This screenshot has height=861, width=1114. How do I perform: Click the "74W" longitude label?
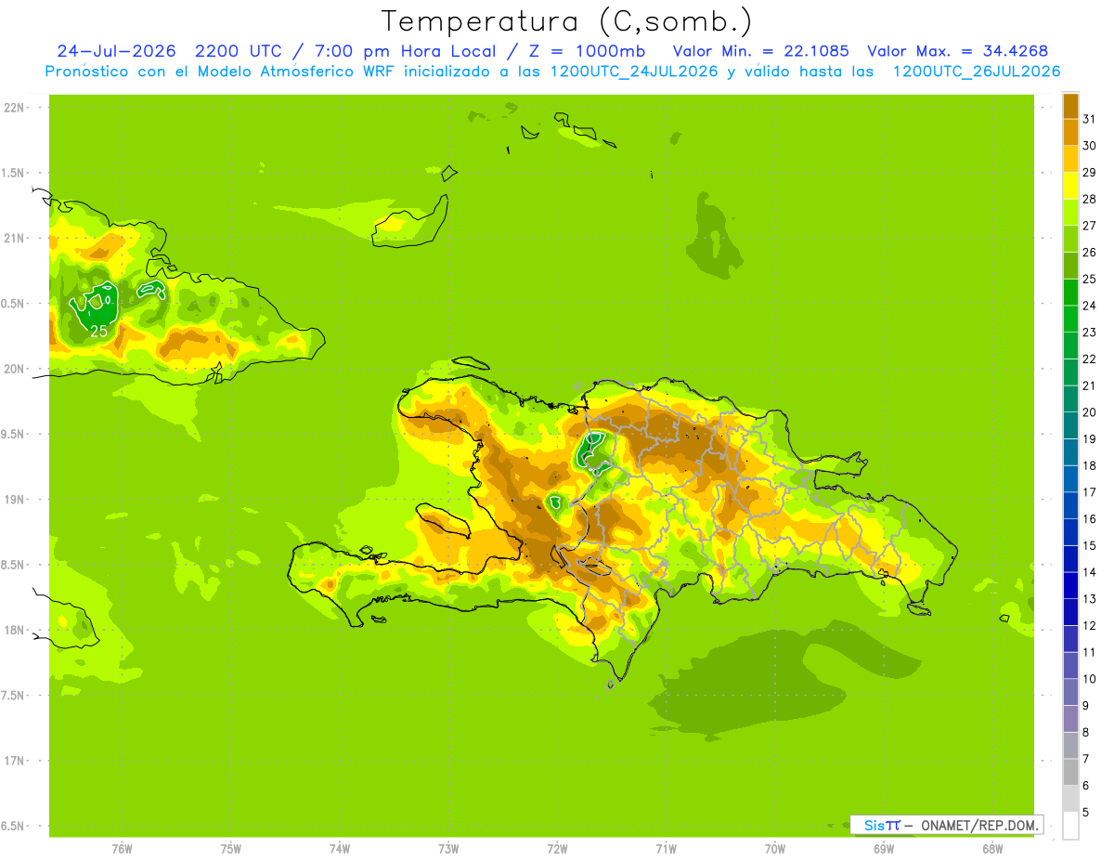[x=339, y=848]
